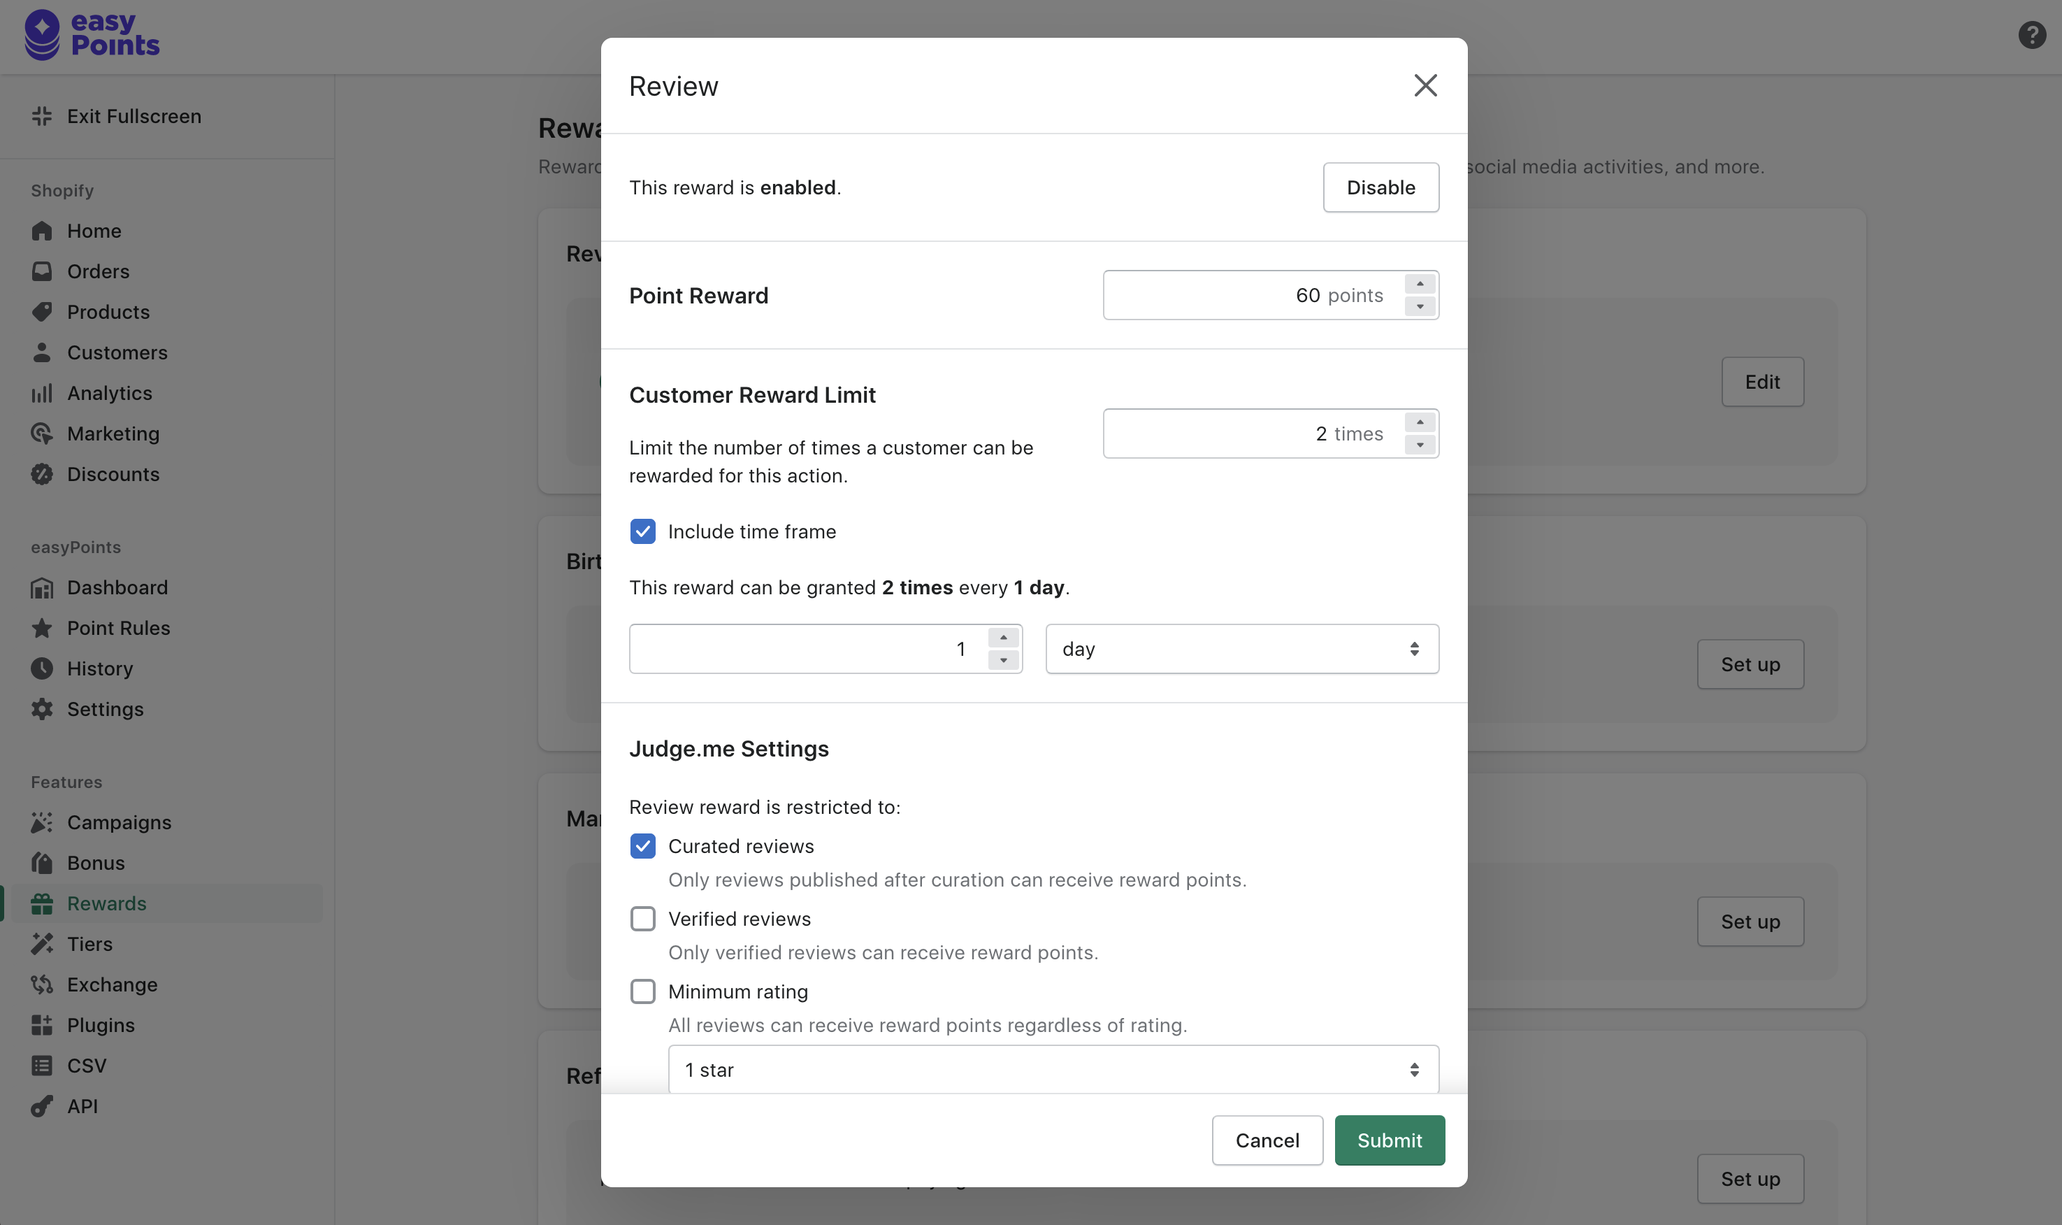Click the History clock icon
2062x1225 pixels.
point(42,668)
